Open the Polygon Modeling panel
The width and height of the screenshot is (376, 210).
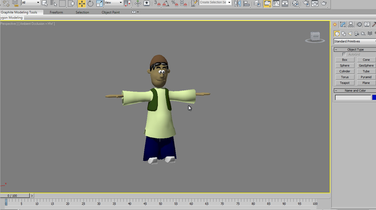pyautogui.click(x=12, y=18)
